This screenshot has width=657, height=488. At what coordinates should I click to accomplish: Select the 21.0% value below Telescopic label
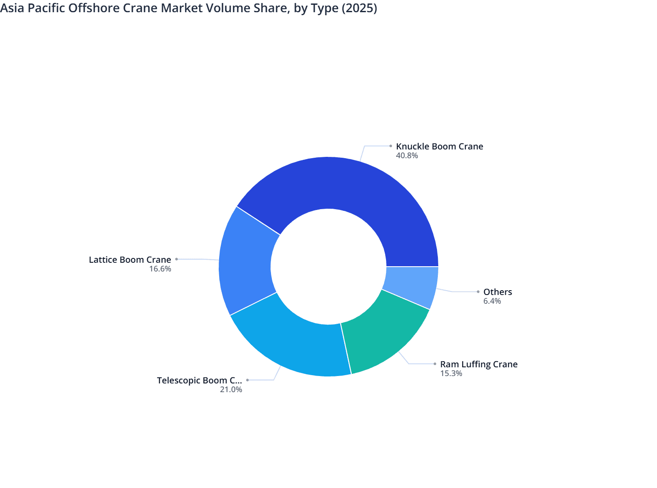[x=231, y=390]
